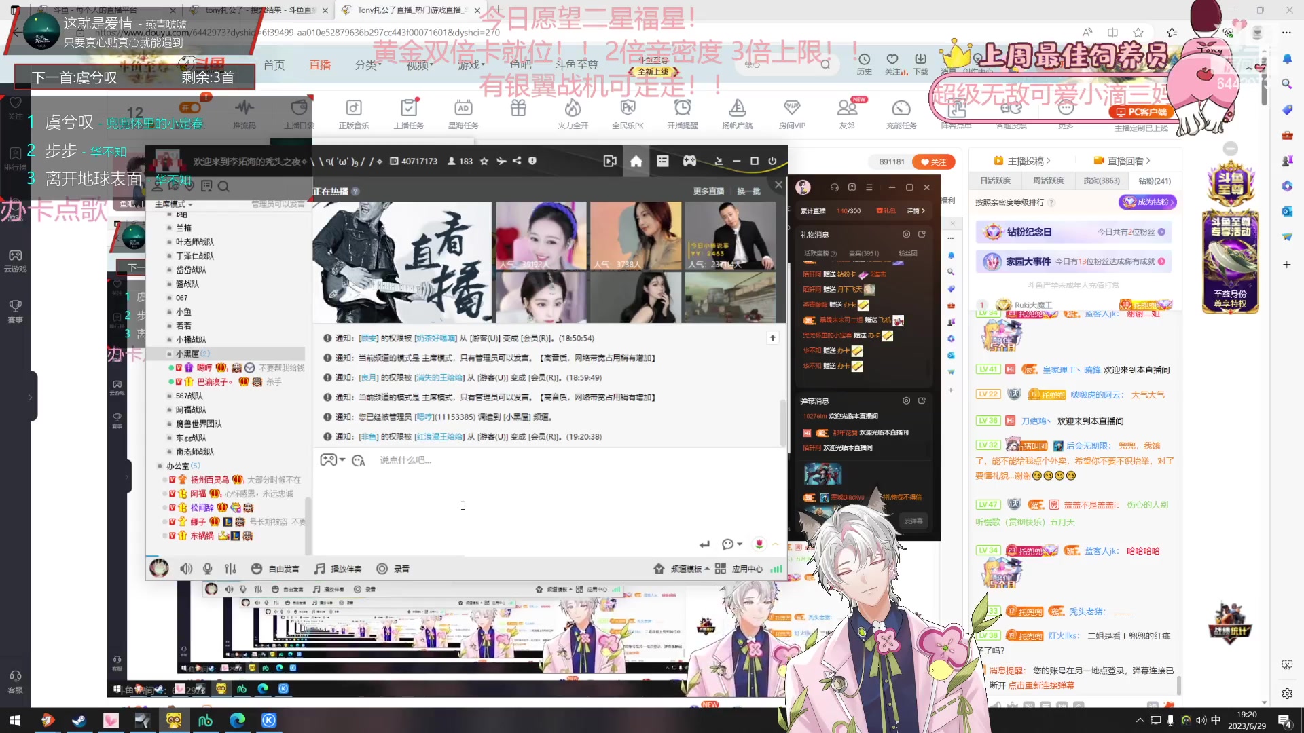Expand the 频道模板 channel template menu
Image resolution: width=1304 pixels, height=733 pixels.
682,569
